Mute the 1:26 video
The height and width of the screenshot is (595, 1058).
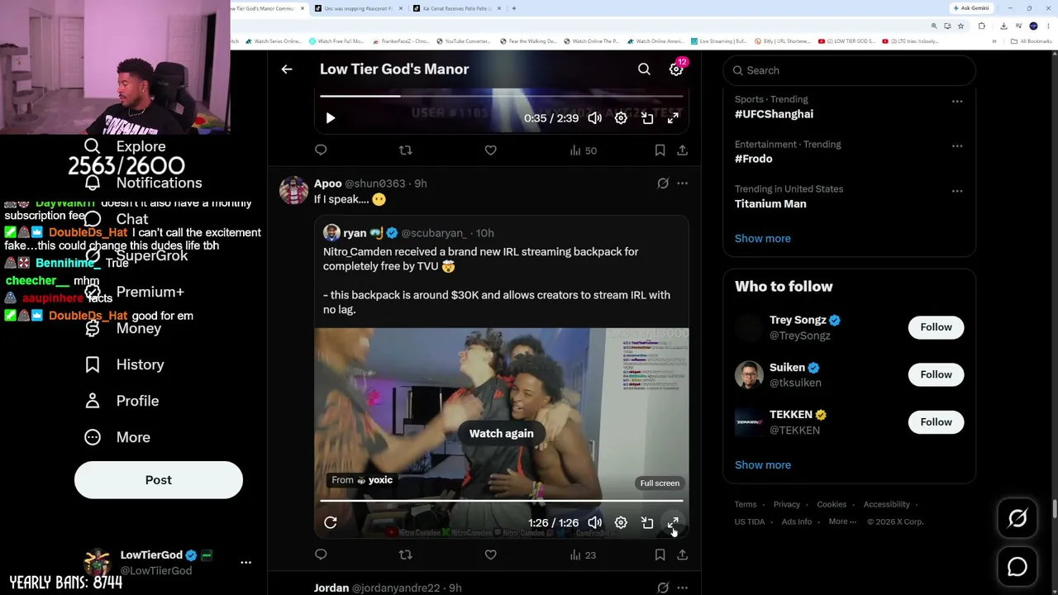[594, 522]
